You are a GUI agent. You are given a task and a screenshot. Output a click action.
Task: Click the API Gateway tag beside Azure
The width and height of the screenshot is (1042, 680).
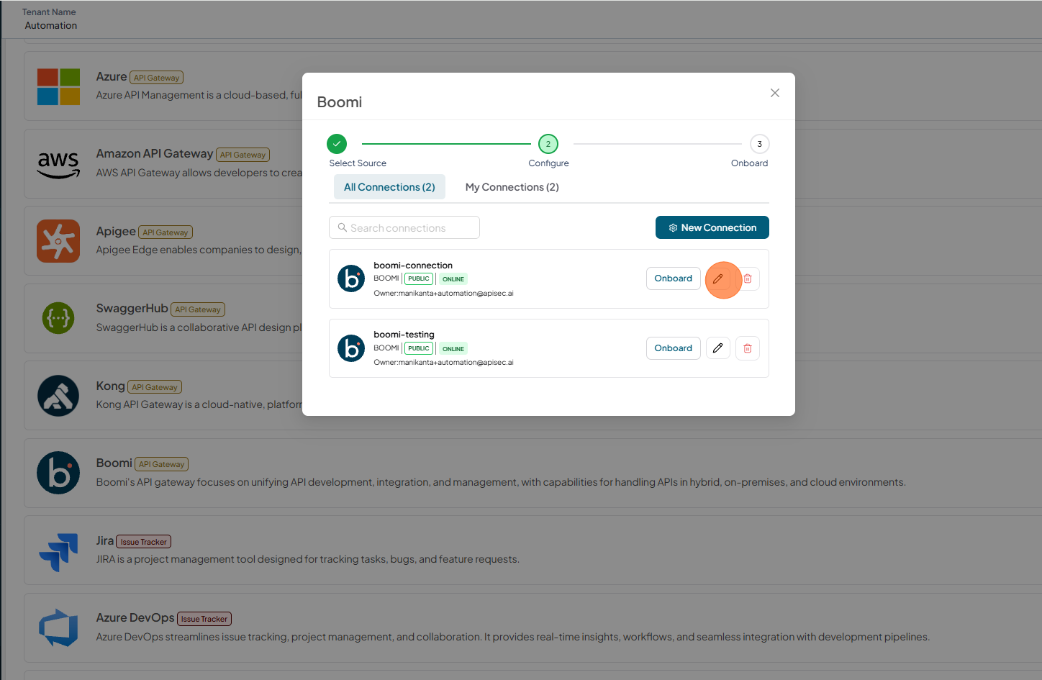(156, 78)
